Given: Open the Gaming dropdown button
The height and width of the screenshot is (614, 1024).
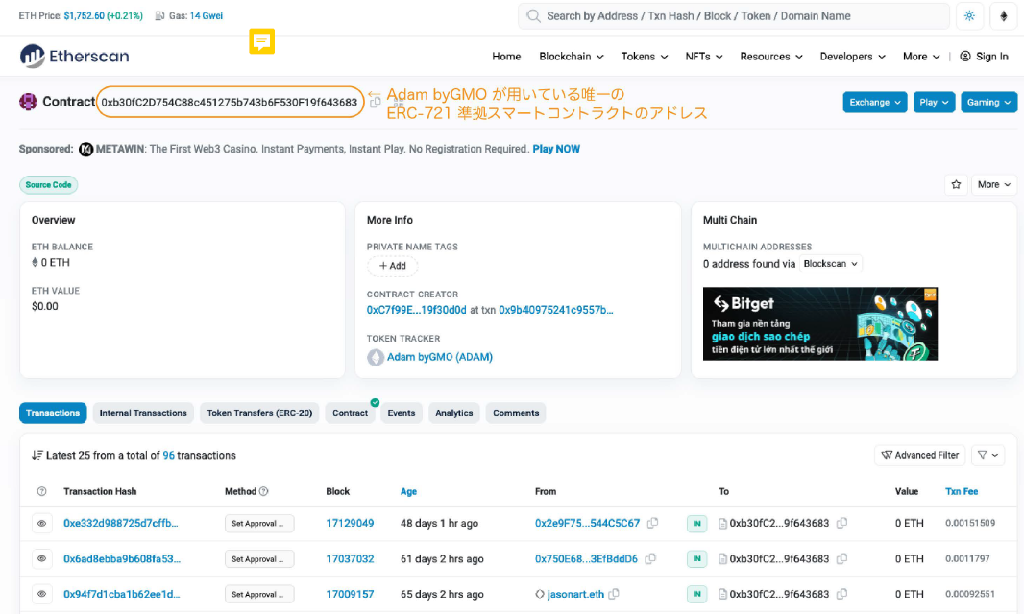Looking at the screenshot, I should [x=988, y=102].
